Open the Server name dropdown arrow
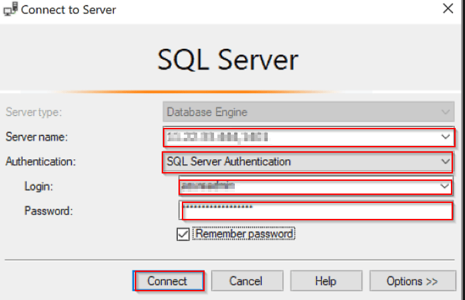 (x=446, y=137)
